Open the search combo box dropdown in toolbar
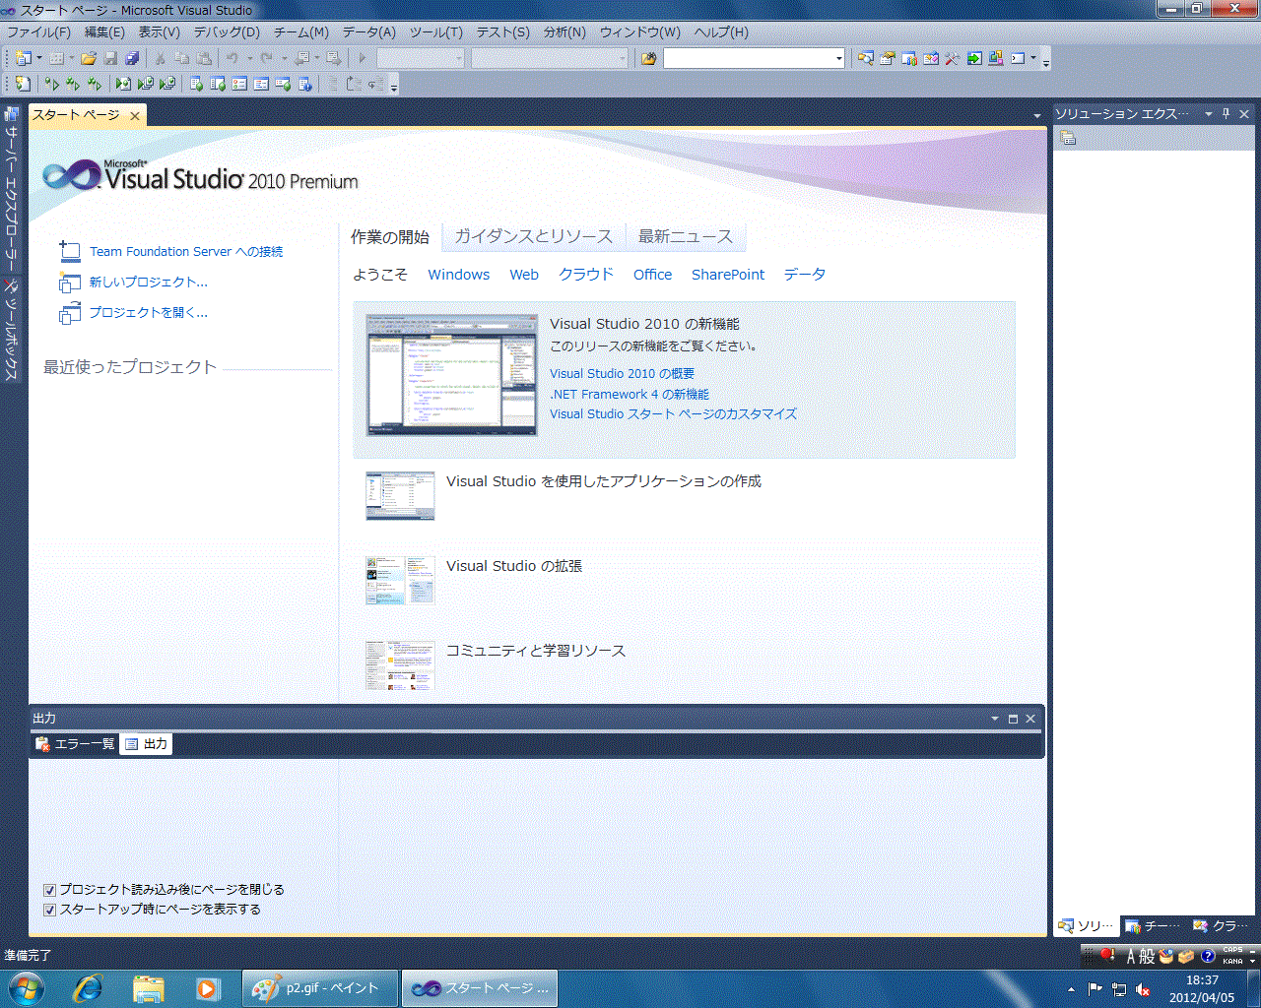The height and width of the screenshot is (1008, 1261). pyautogui.click(x=839, y=59)
